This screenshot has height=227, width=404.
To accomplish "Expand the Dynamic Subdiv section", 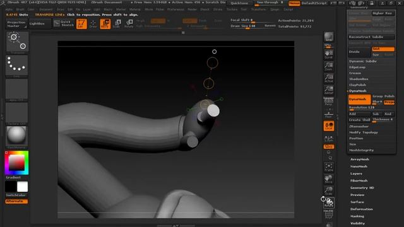I will 363,61.
